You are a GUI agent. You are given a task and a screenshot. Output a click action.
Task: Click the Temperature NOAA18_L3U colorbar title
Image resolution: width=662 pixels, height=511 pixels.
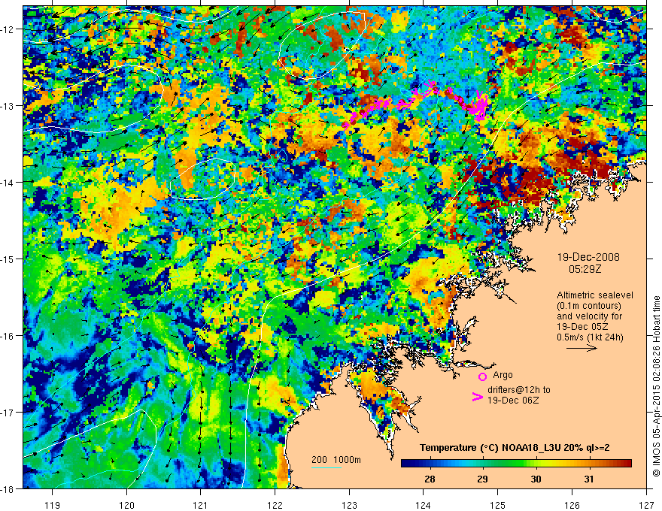pos(515,448)
